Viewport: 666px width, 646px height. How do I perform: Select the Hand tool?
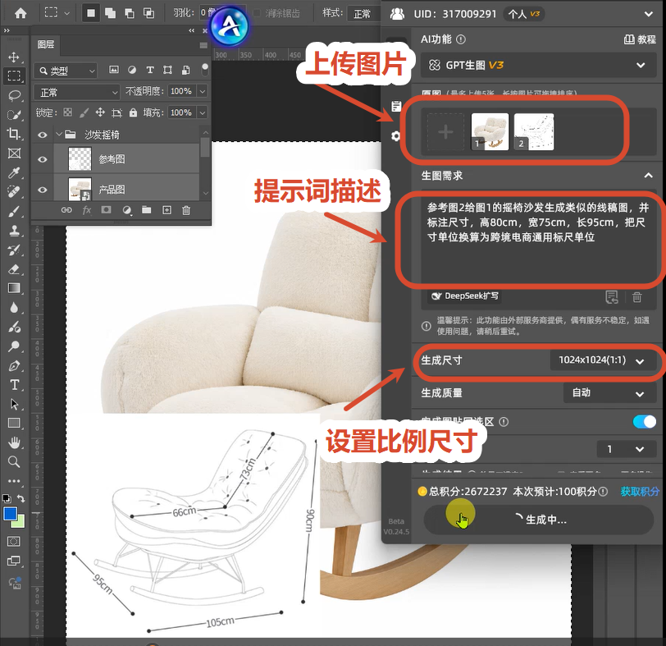14,442
